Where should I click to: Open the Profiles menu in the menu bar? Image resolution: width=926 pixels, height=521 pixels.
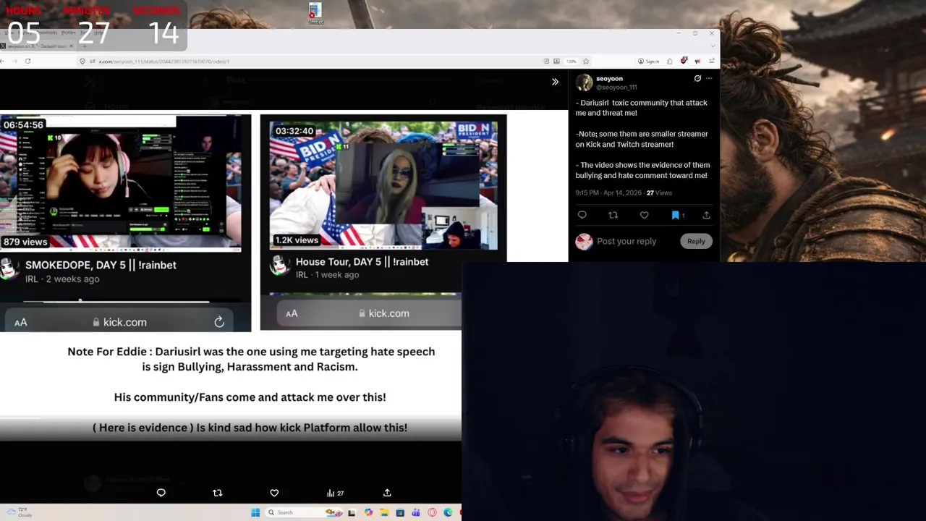tap(69, 33)
